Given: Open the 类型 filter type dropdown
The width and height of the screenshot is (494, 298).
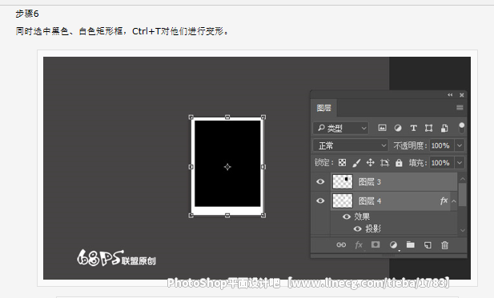Looking at the screenshot, I should click(340, 128).
